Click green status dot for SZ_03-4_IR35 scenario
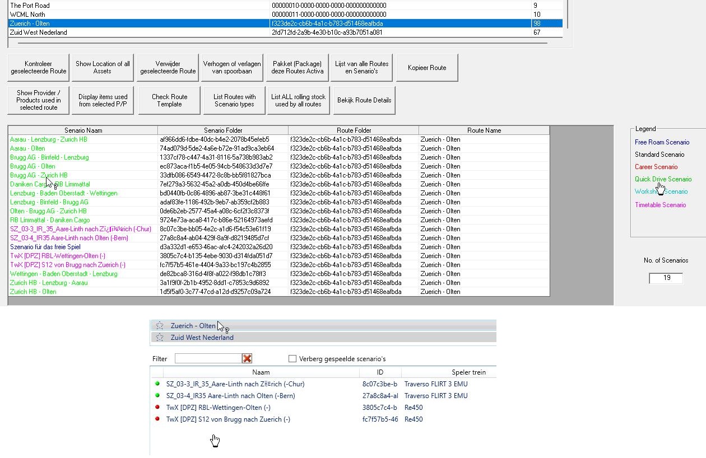The width and height of the screenshot is (706, 458). point(158,396)
